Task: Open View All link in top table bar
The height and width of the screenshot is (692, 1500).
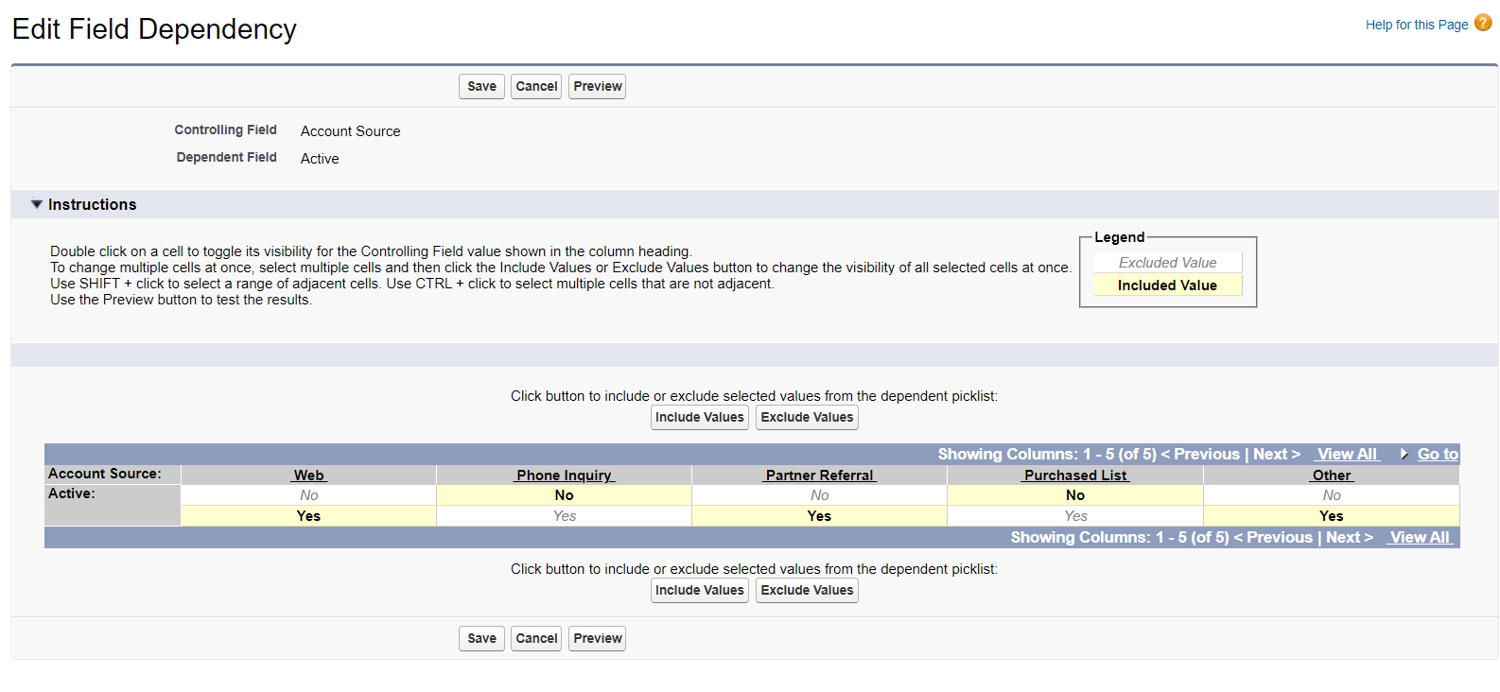Action: pyautogui.click(x=1347, y=455)
